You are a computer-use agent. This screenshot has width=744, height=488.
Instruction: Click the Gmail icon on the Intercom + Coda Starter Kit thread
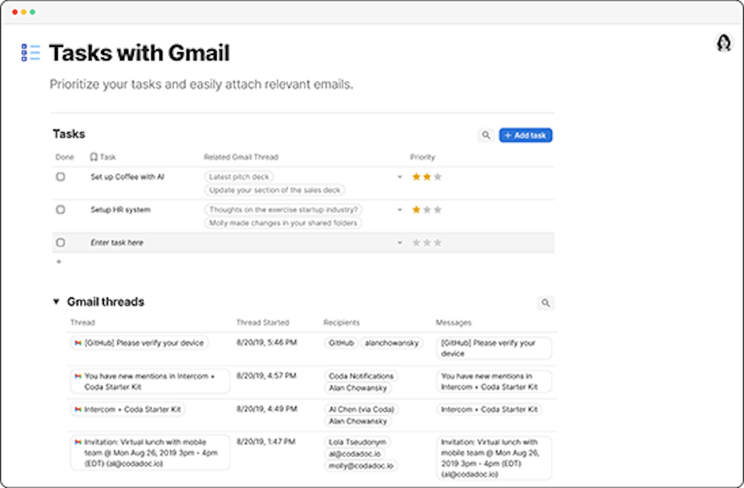click(78, 409)
